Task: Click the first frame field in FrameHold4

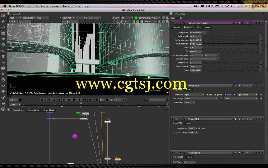Action: click(189, 162)
